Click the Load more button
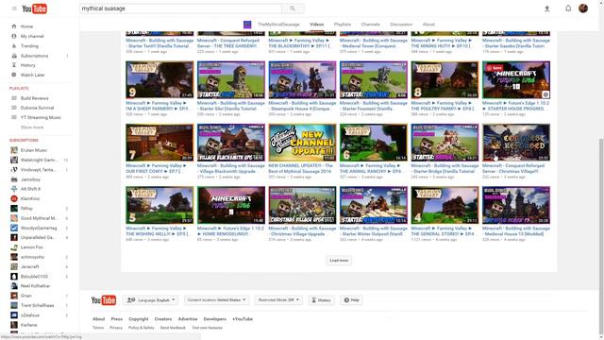Image resolution: width=604 pixels, height=340 pixels. pos(339,261)
